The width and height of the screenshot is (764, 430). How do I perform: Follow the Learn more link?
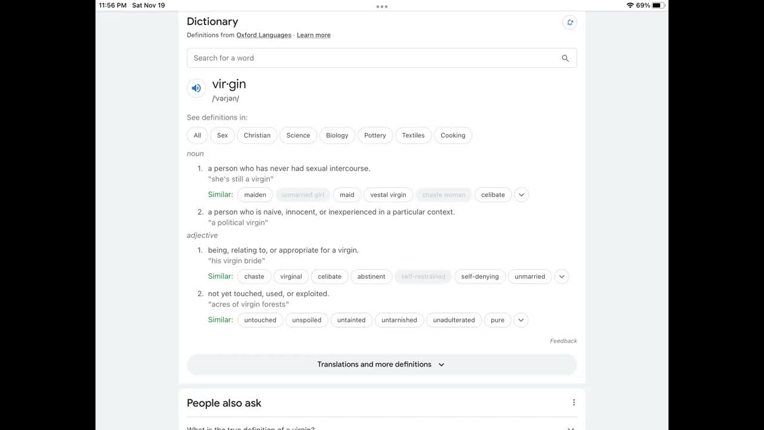(x=313, y=35)
